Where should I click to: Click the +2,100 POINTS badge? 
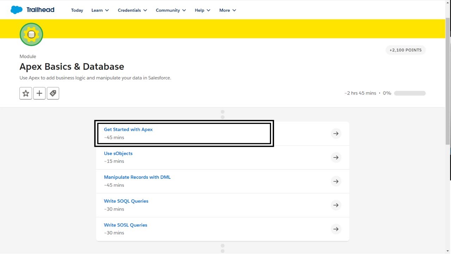[406, 50]
